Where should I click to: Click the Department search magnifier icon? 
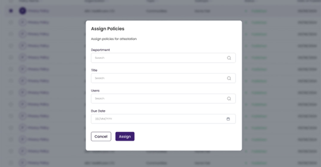click(x=229, y=58)
